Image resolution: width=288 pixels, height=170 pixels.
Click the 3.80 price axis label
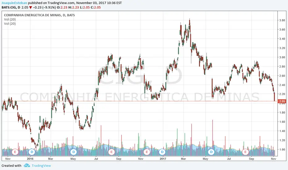coord(282,20)
